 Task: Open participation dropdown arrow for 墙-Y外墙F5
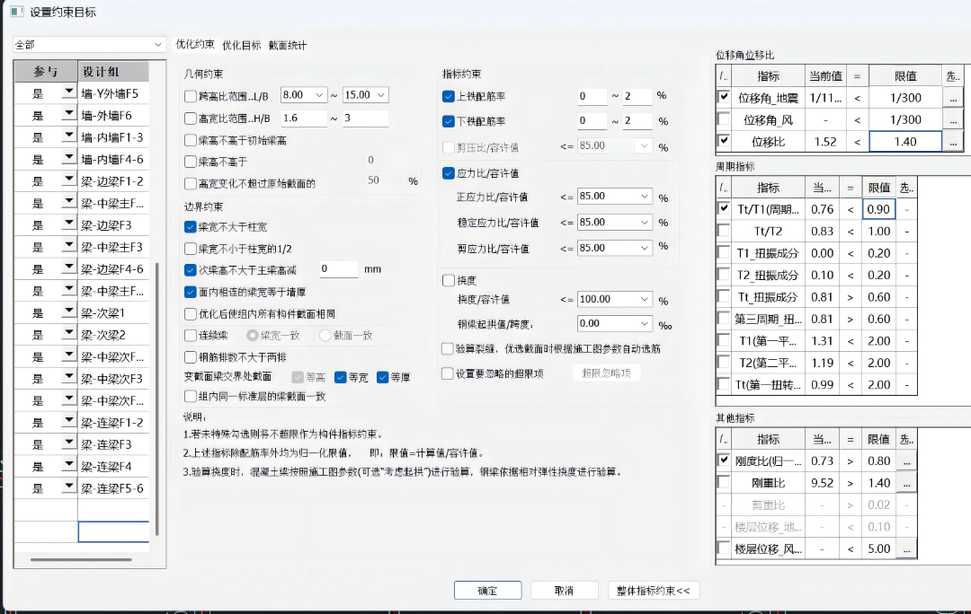click(x=68, y=93)
